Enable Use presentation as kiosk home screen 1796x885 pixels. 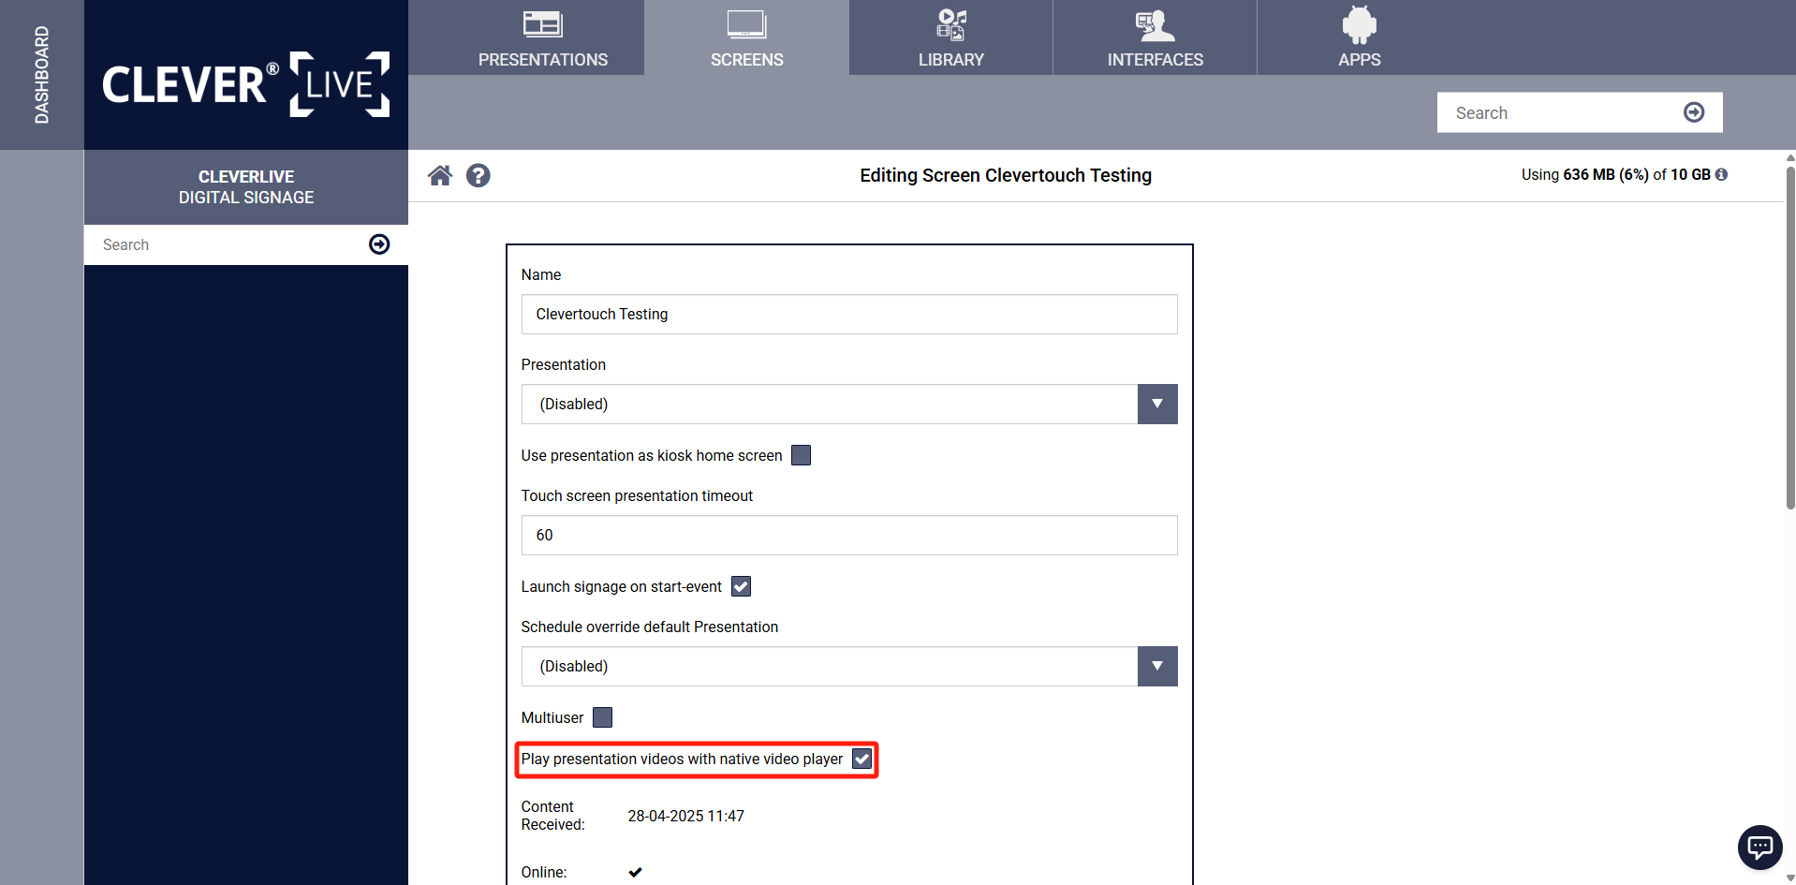801,455
